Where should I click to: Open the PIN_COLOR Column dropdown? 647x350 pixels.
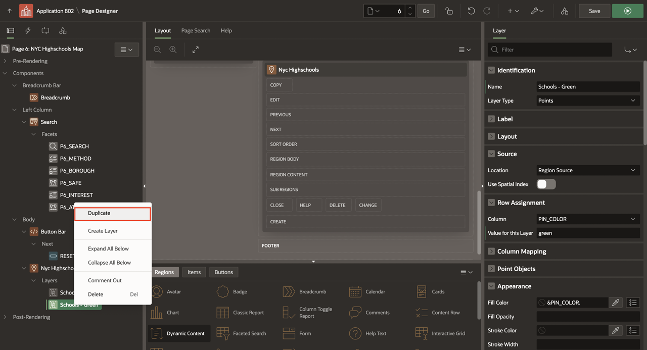click(x=587, y=219)
